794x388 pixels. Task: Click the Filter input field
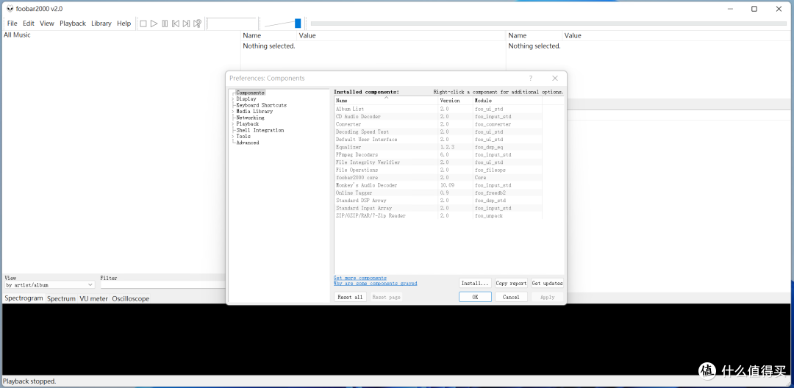[162, 285]
